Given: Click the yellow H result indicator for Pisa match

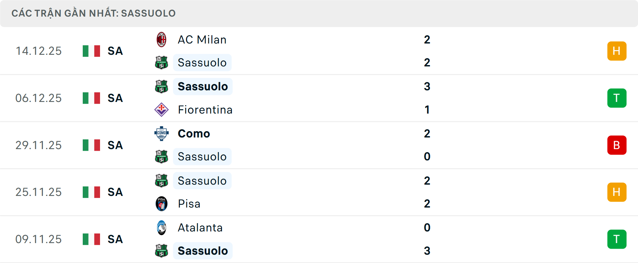Looking at the screenshot, I should point(617,192).
